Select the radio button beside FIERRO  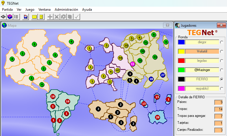click(222, 79)
